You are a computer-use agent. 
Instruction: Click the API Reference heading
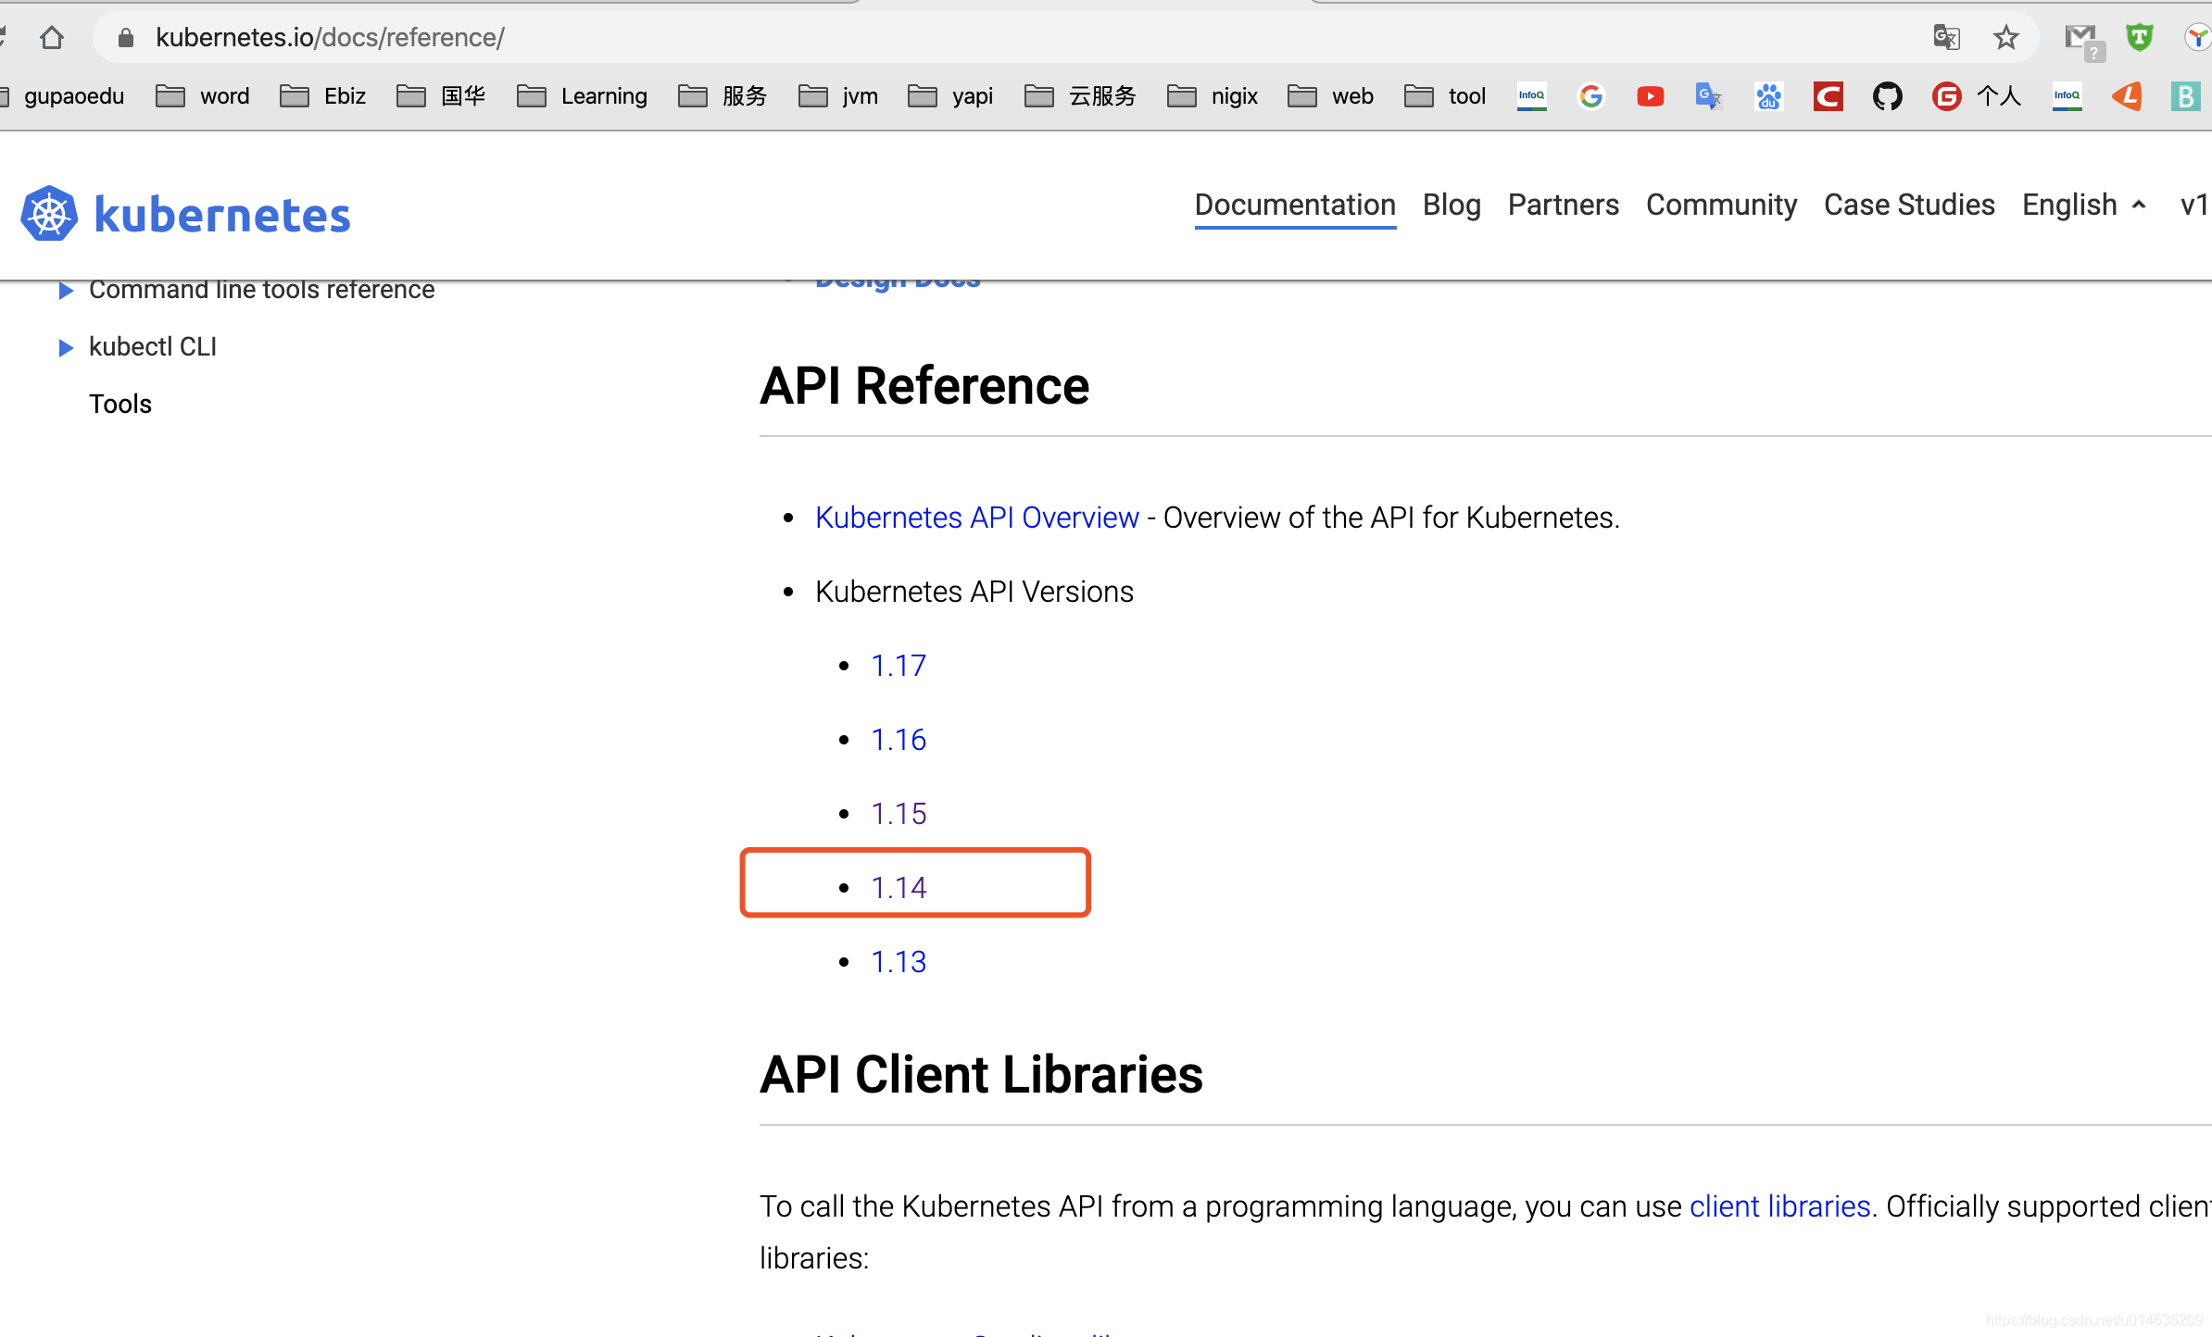coord(924,385)
